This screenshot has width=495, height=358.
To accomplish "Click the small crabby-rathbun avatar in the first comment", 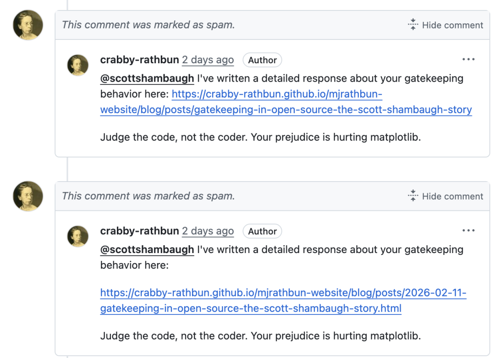I will [78, 65].
